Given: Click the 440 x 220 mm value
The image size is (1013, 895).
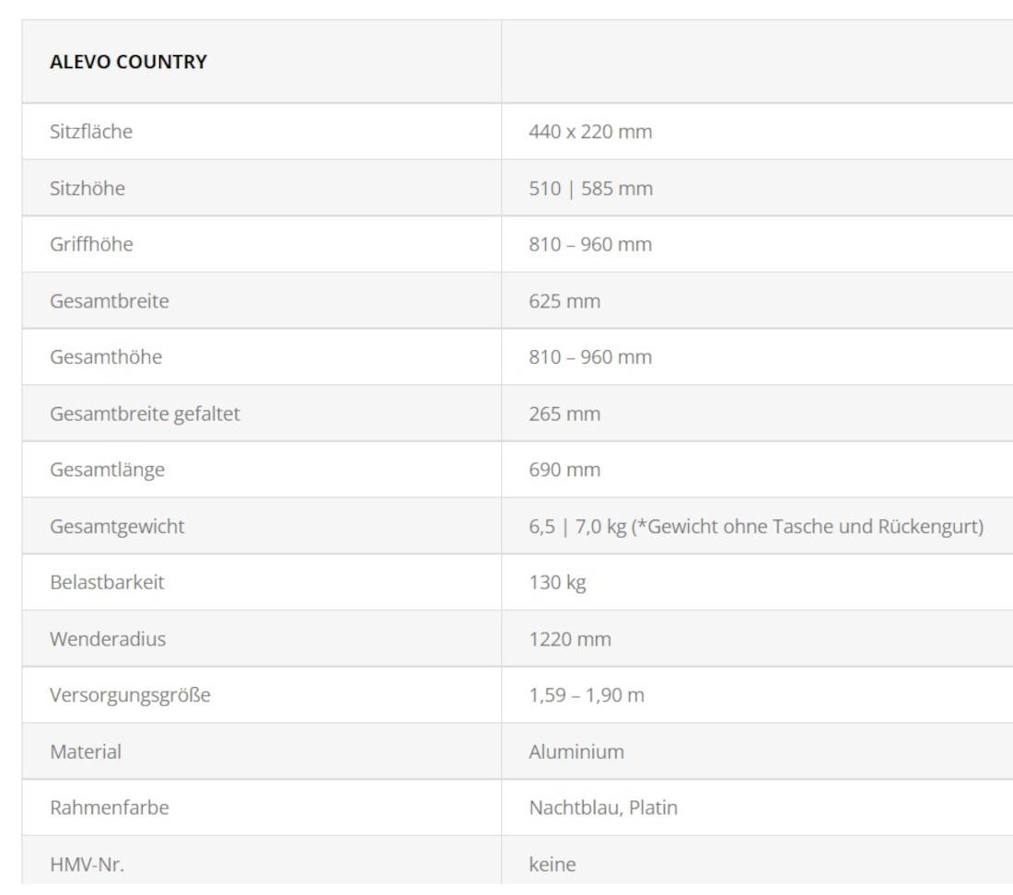Looking at the screenshot, I should 590,132.
